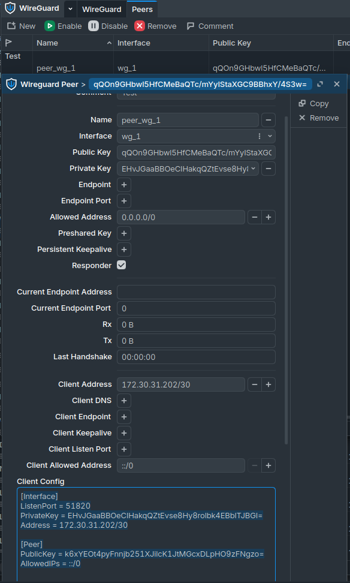Clear the Name field with its minus button
The height and width of the screenshot is (583, 350).
pos(268,120)
